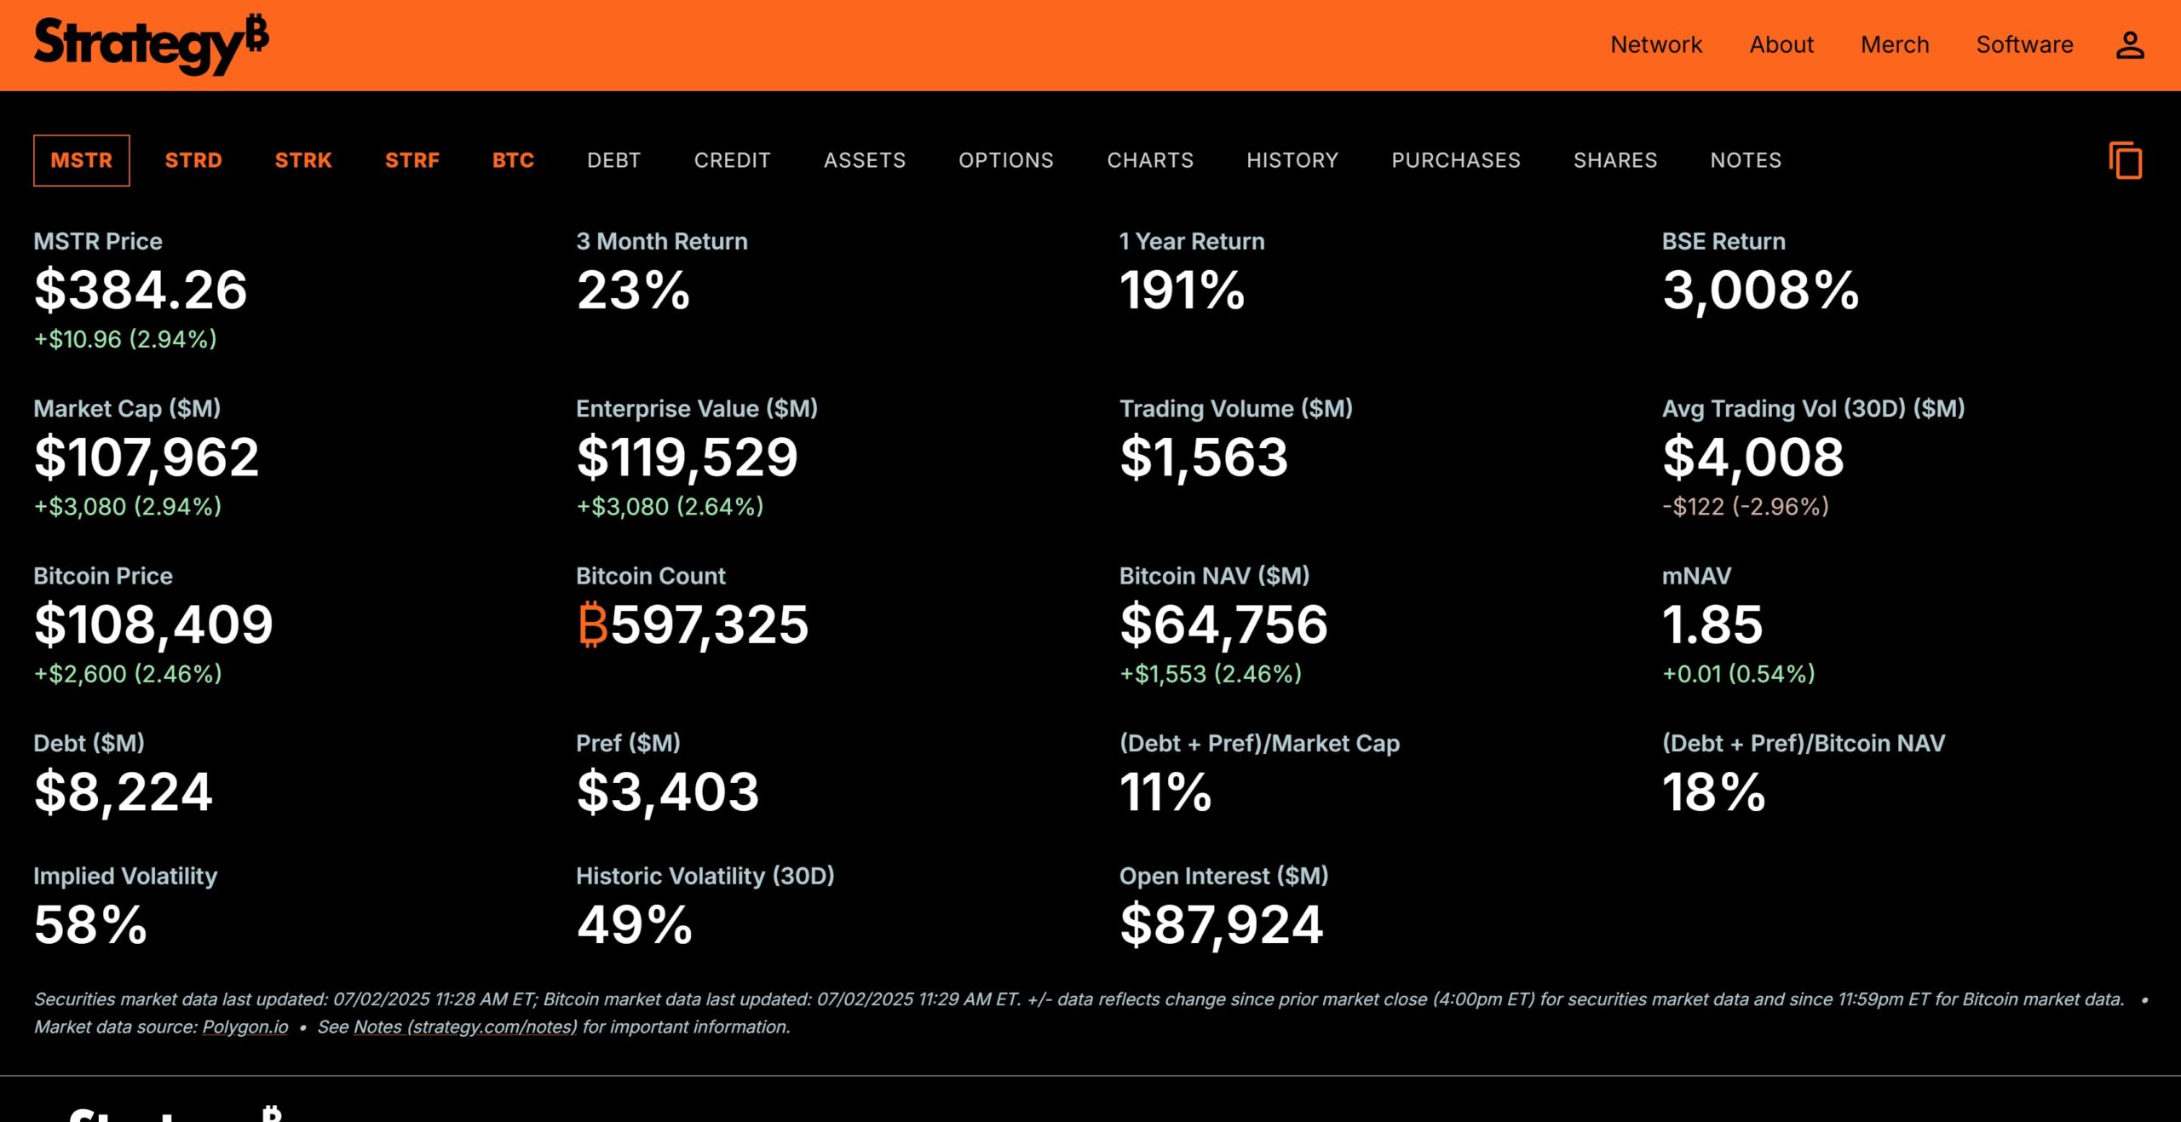Click the 'Implied Volatility' label
2181x1122 pixels.
click(x=125, y=877)
